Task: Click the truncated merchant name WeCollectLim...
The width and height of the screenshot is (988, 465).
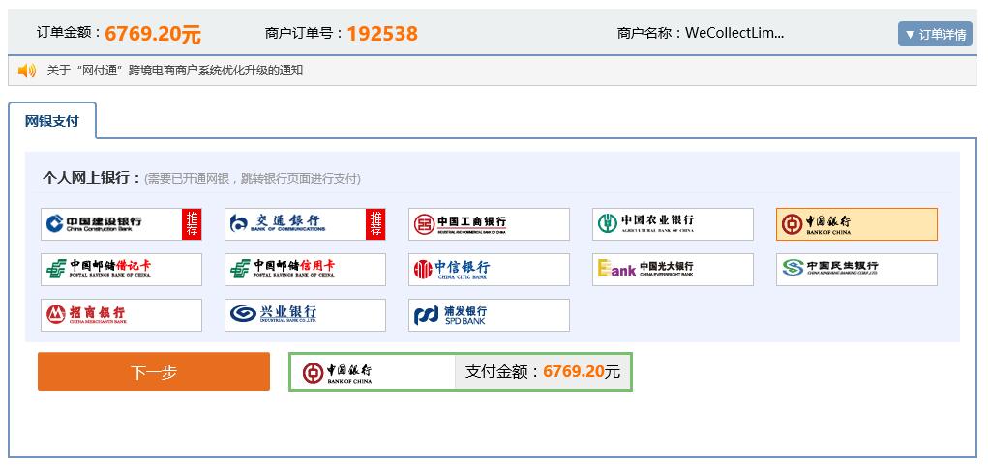Action: click(734, 33)
